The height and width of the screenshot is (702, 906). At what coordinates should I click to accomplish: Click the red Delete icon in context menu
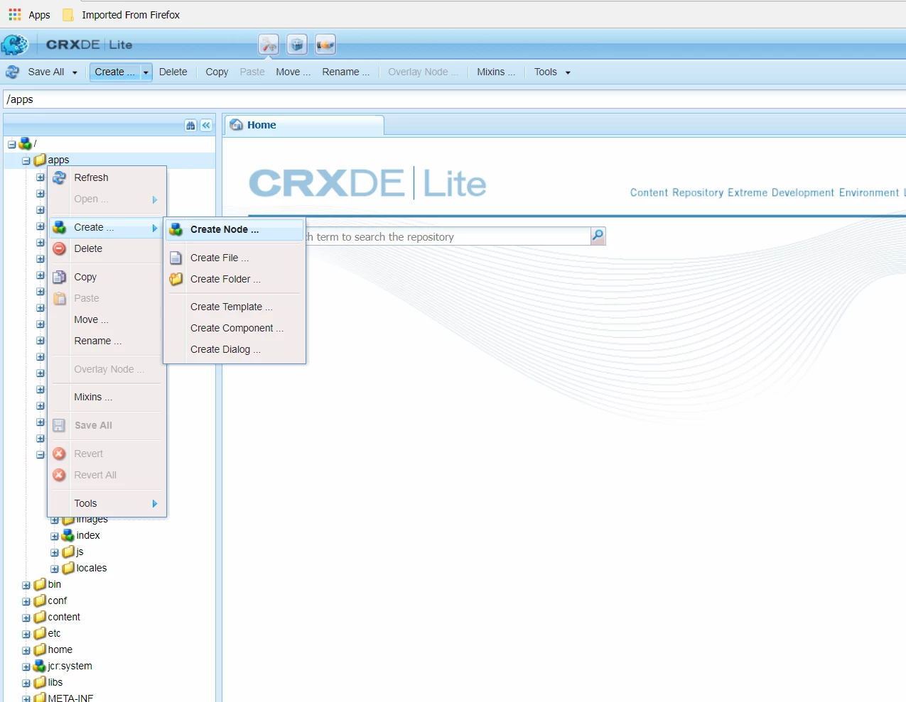tap(60, 248)
